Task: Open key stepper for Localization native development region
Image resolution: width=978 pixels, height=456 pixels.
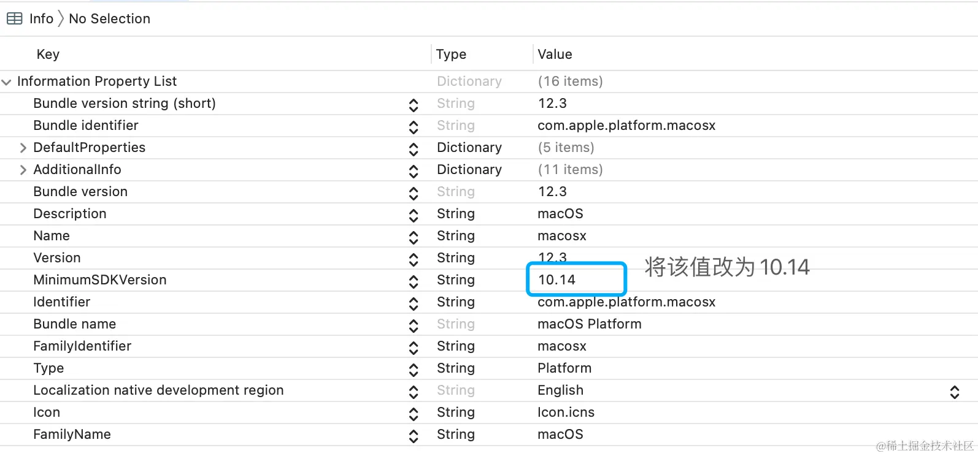Action: coord(414,392)
